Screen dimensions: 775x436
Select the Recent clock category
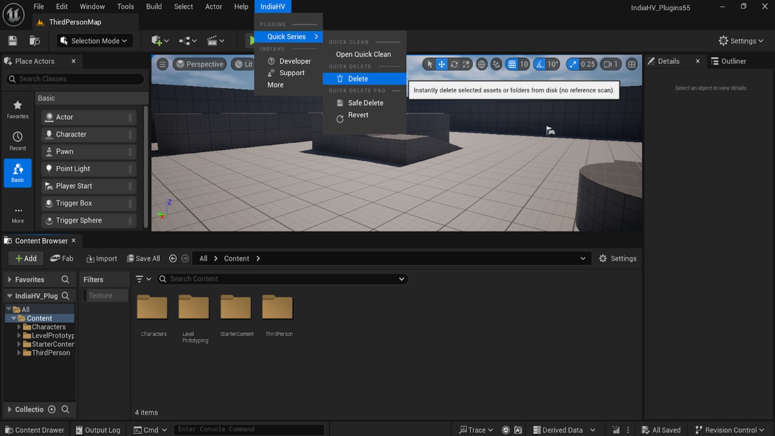(x=18, y=141)
